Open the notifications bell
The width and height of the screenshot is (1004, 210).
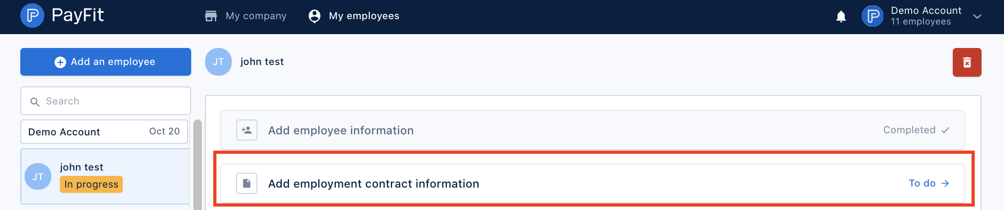(x=841, y=17)
